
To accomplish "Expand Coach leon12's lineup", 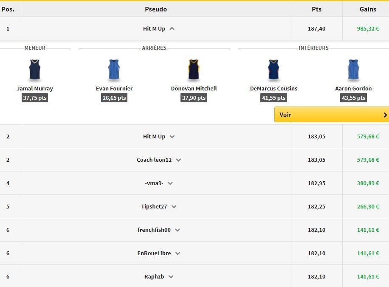I will (178, 160).
